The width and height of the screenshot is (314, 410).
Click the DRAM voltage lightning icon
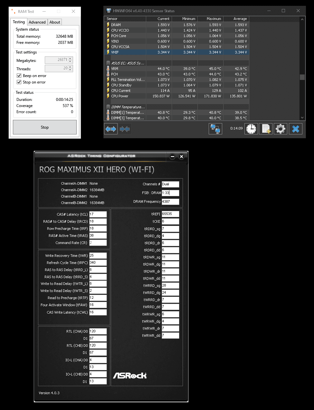108,24
